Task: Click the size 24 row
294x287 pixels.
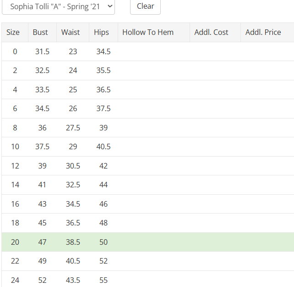Action: click(147, 280)
